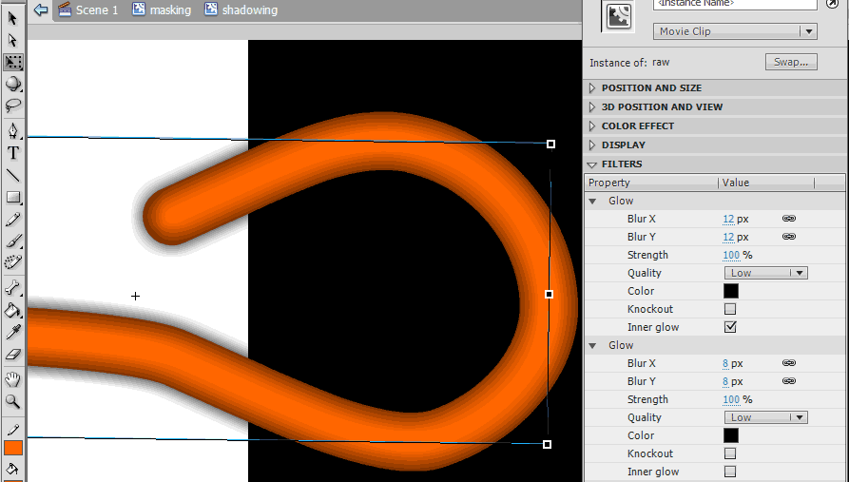This screenshot has height=482, width=849.
Task: Enable Knockout for the second Glow filter
Action: pos(730,453)
